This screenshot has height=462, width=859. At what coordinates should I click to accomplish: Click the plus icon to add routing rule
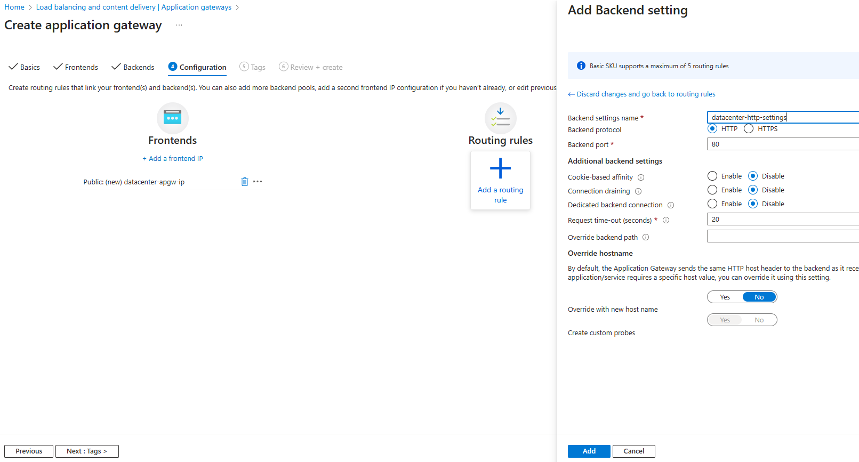(x=500, y=168)
